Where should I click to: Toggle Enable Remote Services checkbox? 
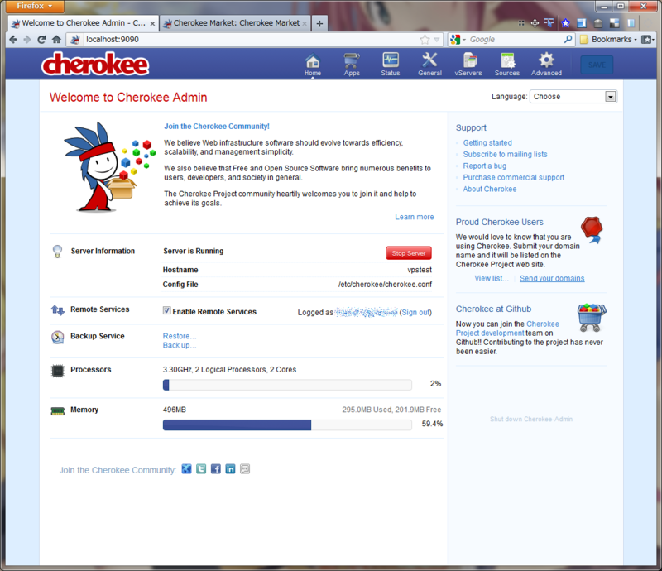point(167,310)
